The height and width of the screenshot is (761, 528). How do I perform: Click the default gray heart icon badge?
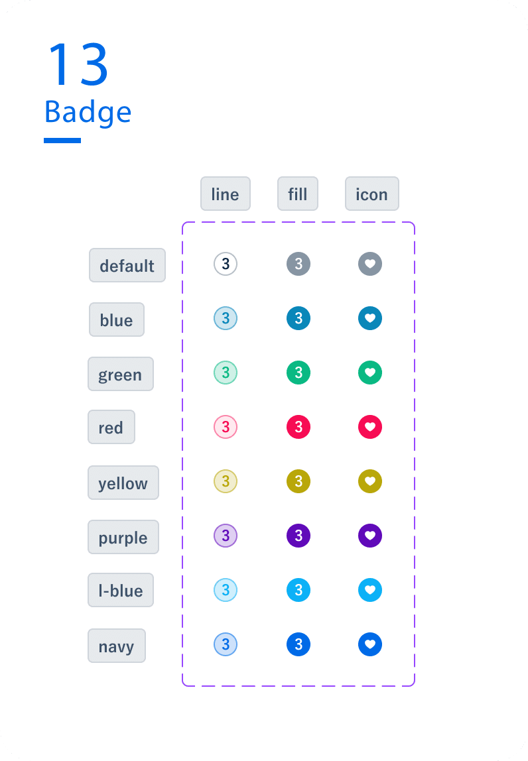[370, 264]
